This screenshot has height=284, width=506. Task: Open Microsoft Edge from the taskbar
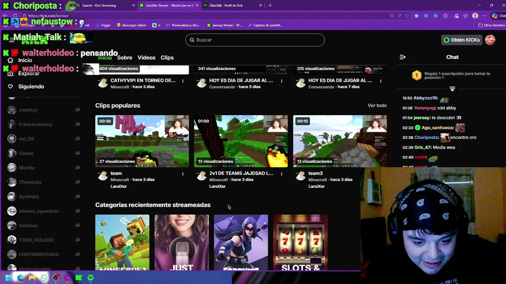pos(20,278)
